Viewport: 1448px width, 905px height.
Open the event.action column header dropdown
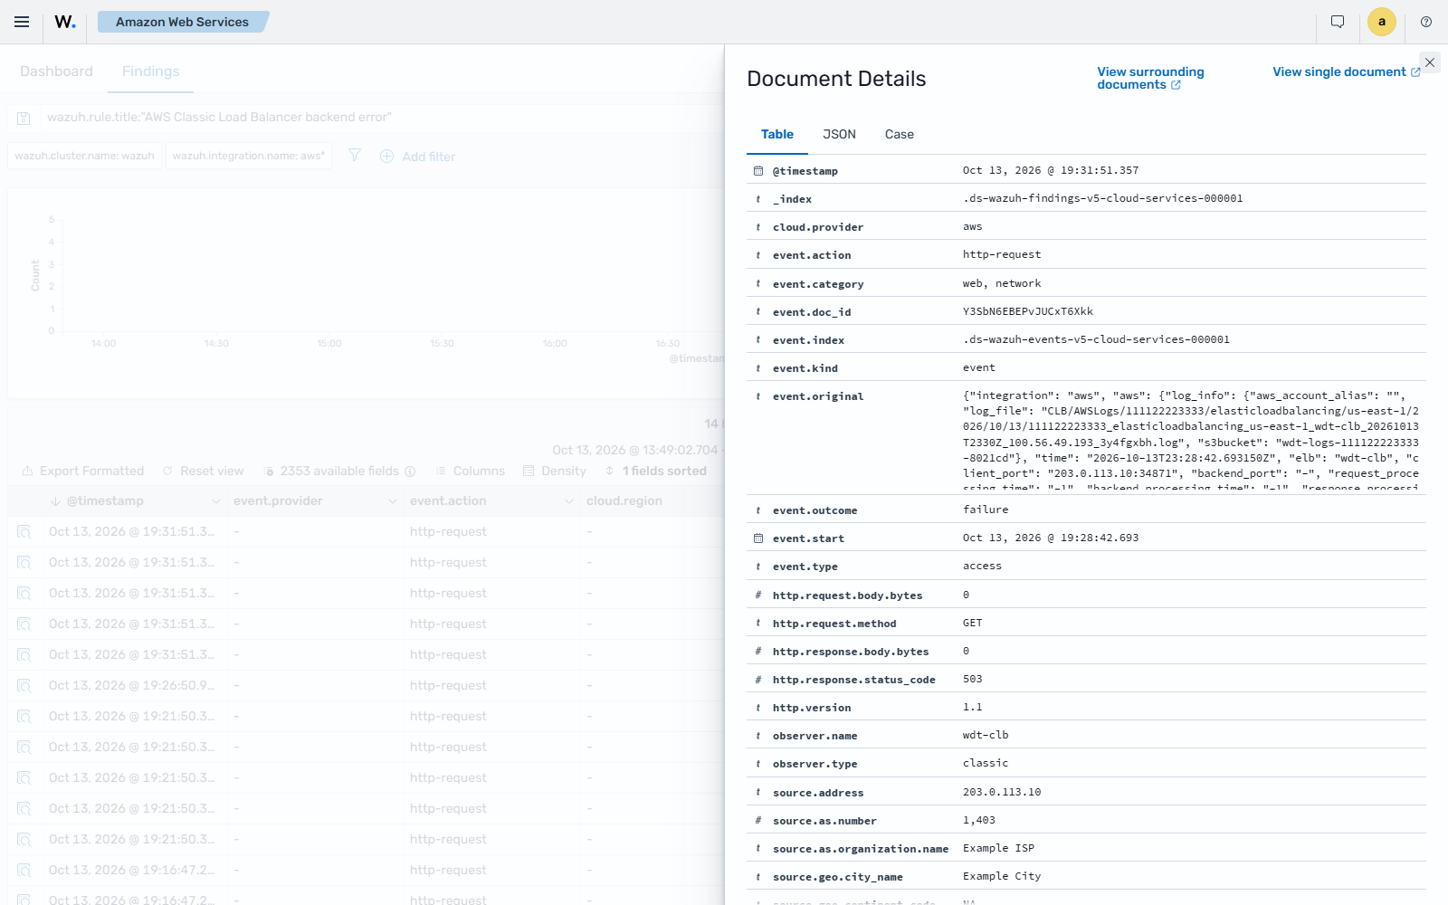point(568,501)
